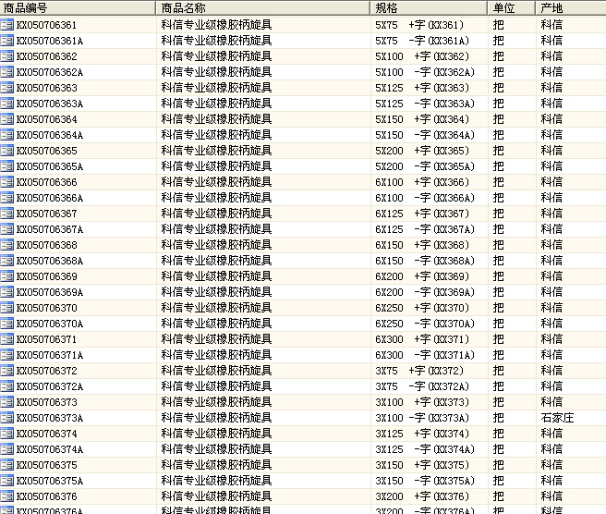Click spec cell 5X75 -字 (KX361A)
Image resolution: width=606 pixels, height=514 pixels.
[x=422, y=41]
